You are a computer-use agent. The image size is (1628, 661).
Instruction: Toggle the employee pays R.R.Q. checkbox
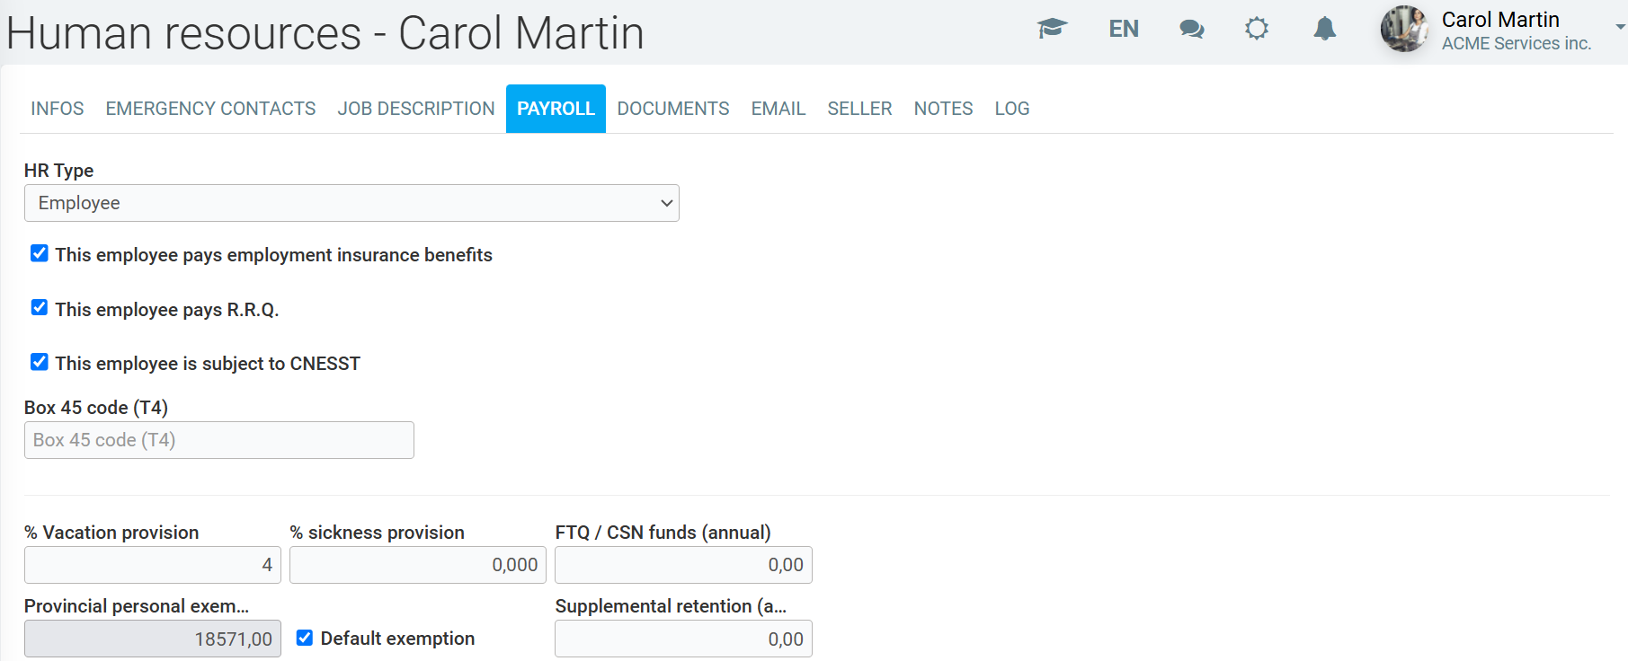pos(40,308)
